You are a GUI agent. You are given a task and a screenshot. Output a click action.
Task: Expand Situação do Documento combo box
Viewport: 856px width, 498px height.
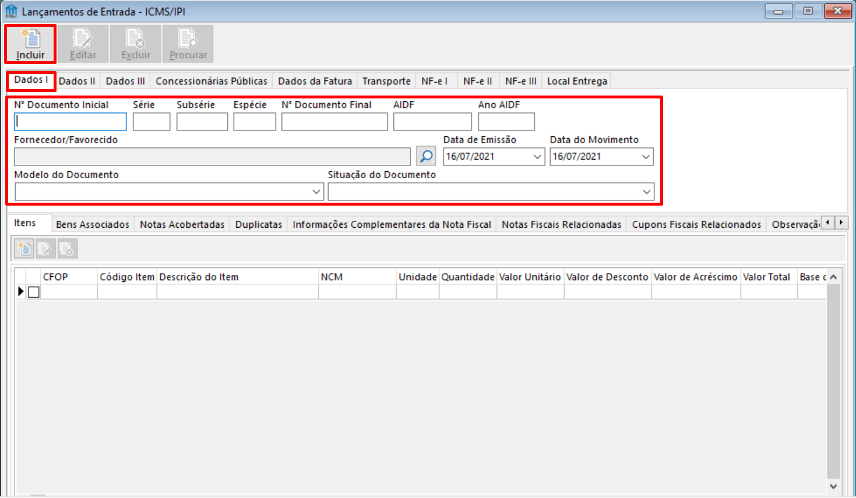tap(647, 192)
